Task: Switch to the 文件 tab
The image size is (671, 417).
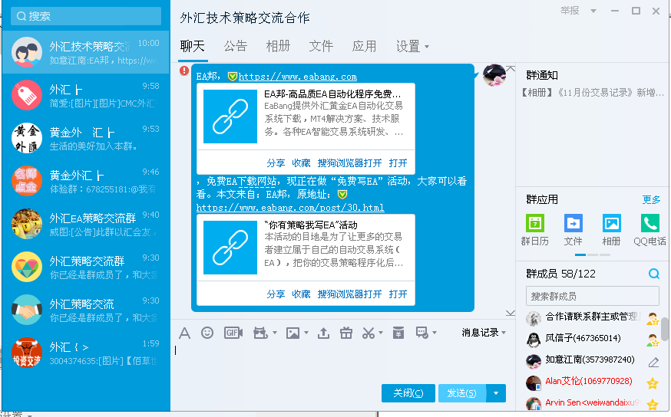Action: 321,46
